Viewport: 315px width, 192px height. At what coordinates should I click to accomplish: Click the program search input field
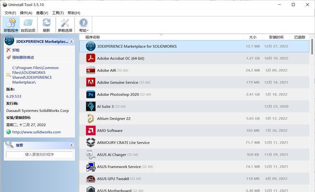[39, 155]
